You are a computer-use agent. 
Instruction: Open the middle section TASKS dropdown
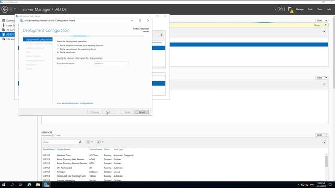point(321,78)
